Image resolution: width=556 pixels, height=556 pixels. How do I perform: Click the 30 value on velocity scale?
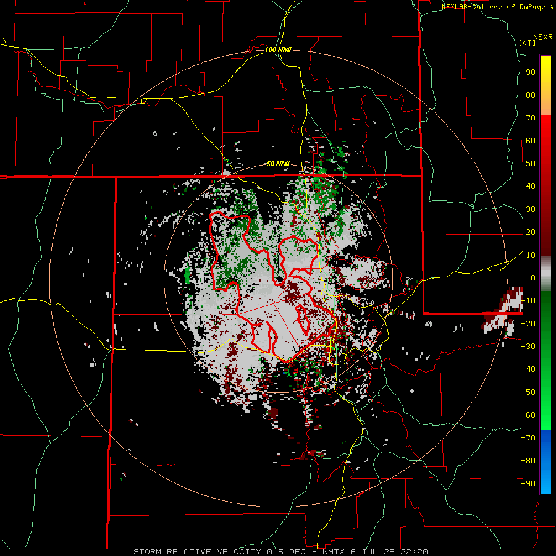tap(531, 209)
